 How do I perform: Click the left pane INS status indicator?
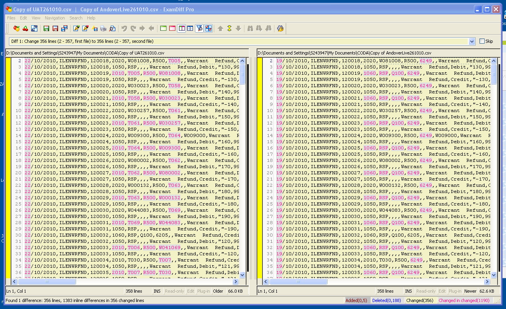click(157, 291)
